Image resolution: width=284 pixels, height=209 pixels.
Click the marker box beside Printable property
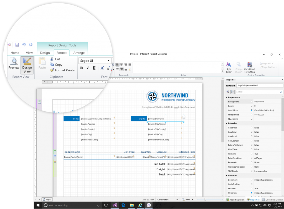coord(251,154)
